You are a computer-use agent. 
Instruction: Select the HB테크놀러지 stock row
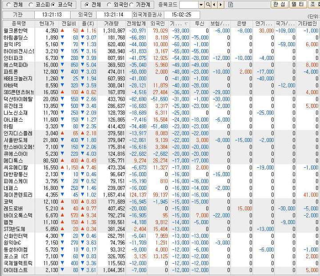tap(161, 79)
